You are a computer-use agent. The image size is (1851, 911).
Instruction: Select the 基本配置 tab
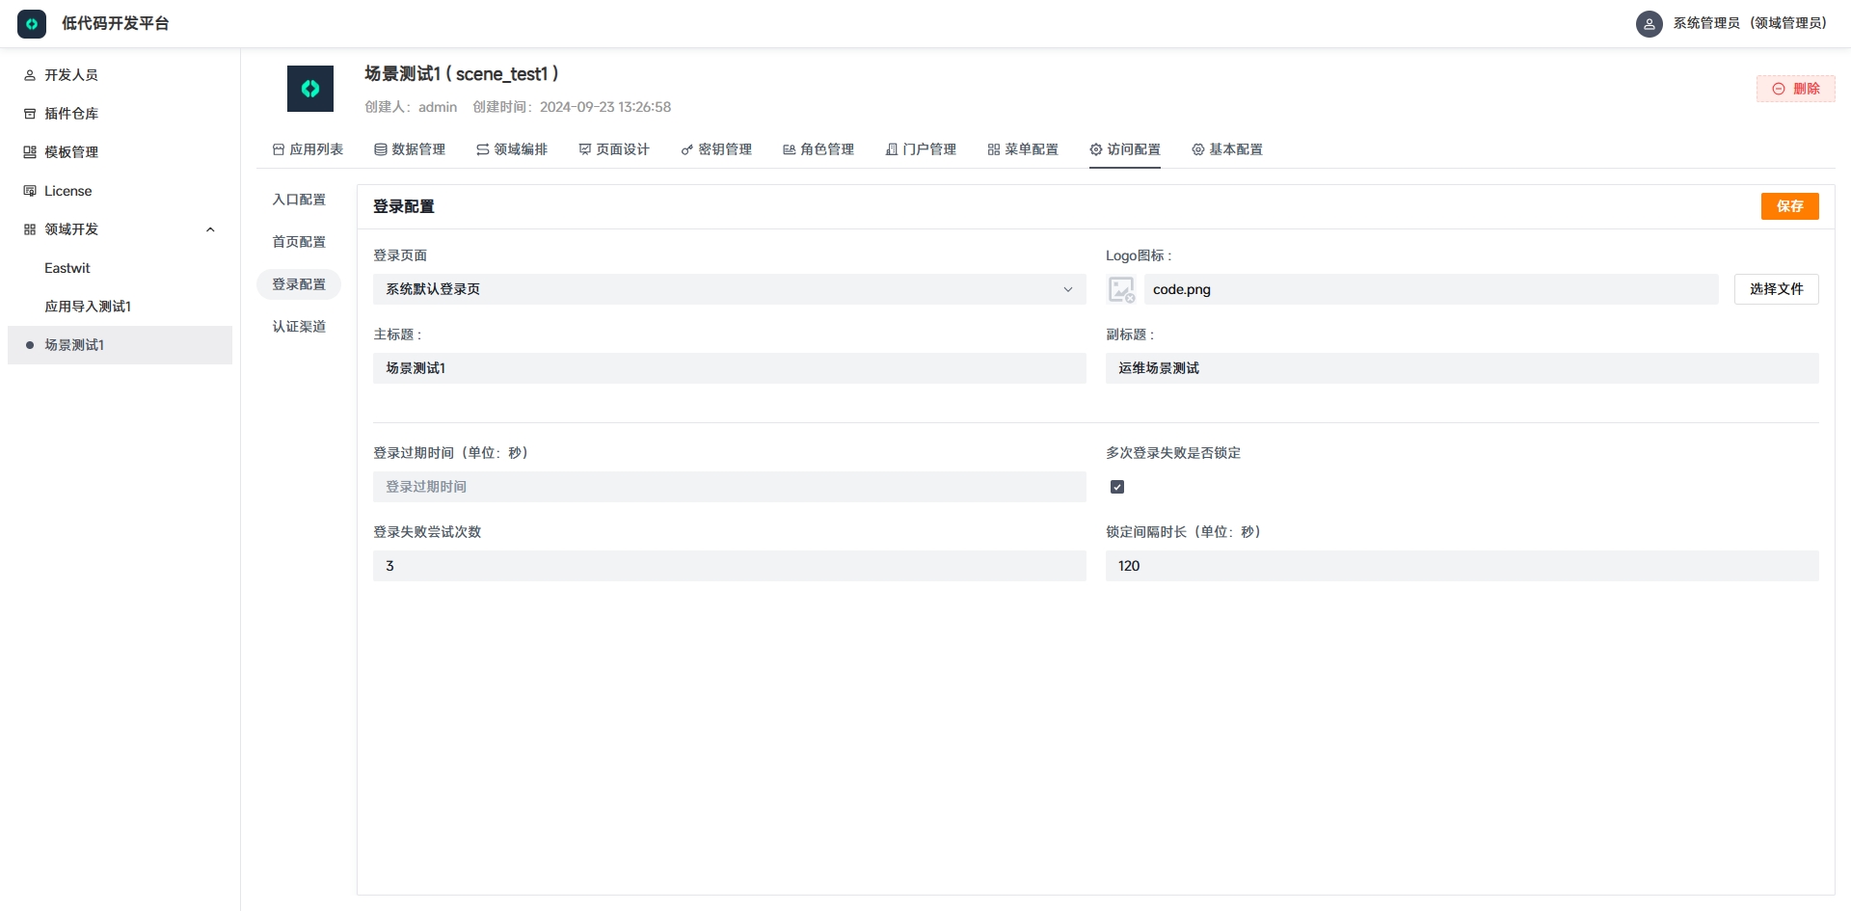[1227, 149]
